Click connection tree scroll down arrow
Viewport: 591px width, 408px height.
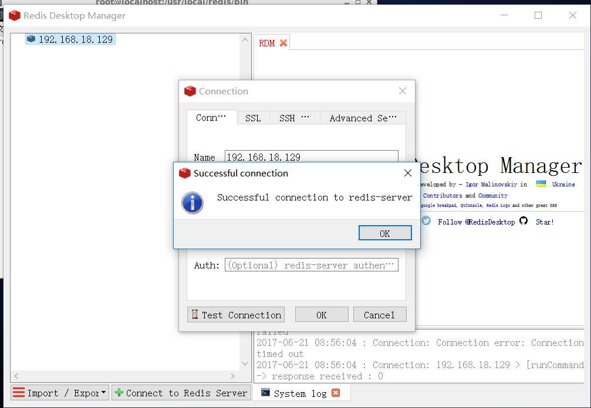click(245, 363)
